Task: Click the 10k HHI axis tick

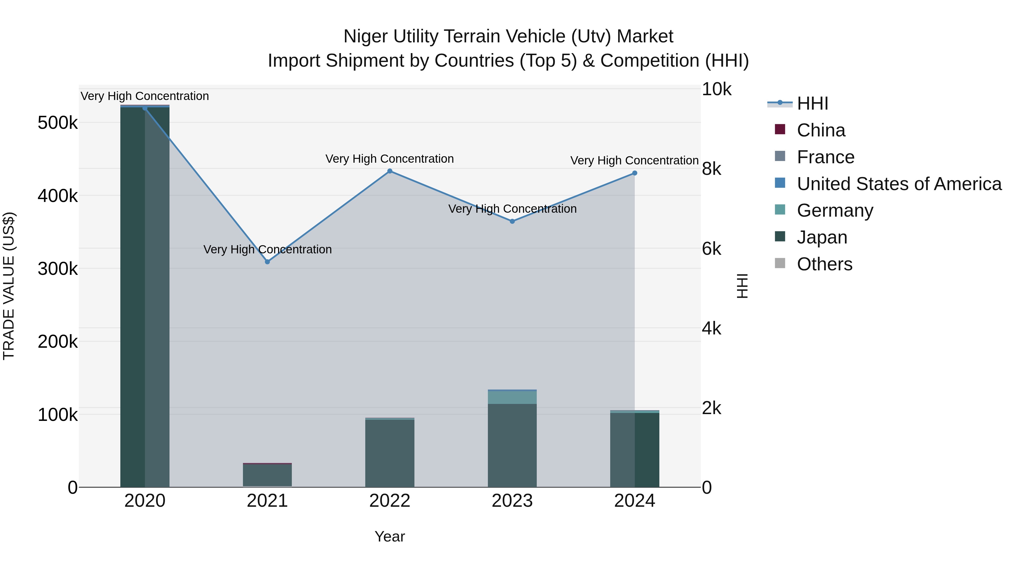Action: point(716,89)
